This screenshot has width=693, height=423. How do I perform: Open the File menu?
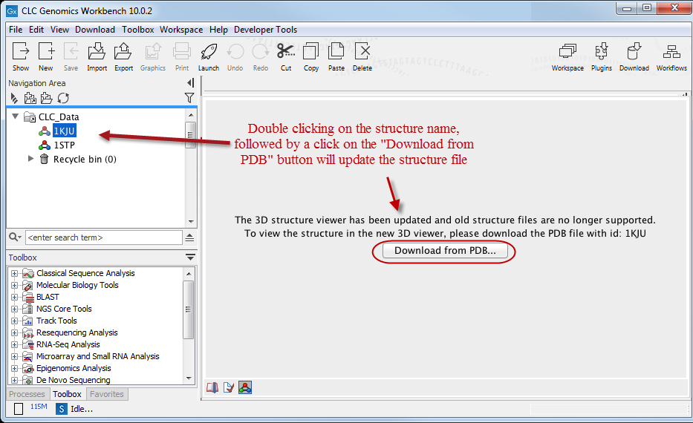16,30
